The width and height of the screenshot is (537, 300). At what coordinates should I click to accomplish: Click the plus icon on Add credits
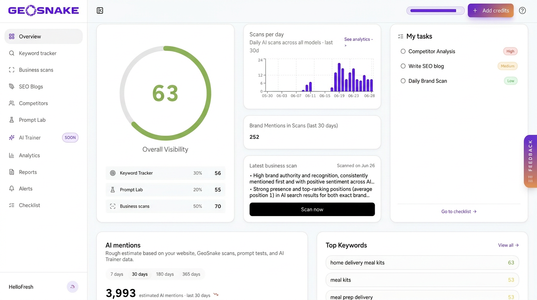[475, 11]
